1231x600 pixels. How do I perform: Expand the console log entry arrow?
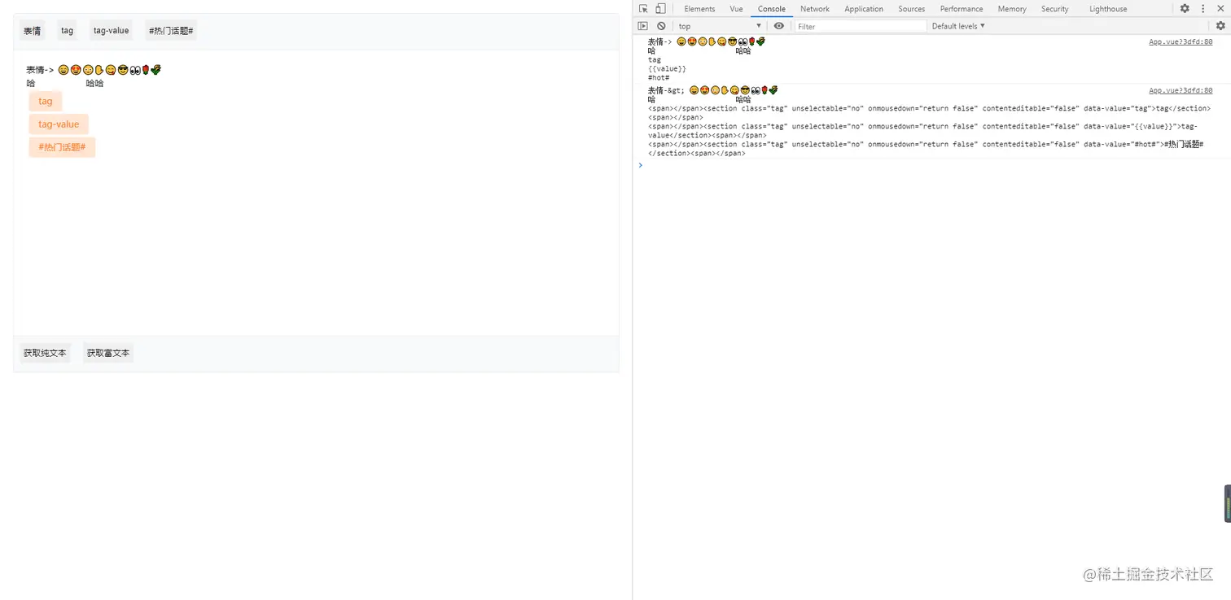[x=641, y=165]
